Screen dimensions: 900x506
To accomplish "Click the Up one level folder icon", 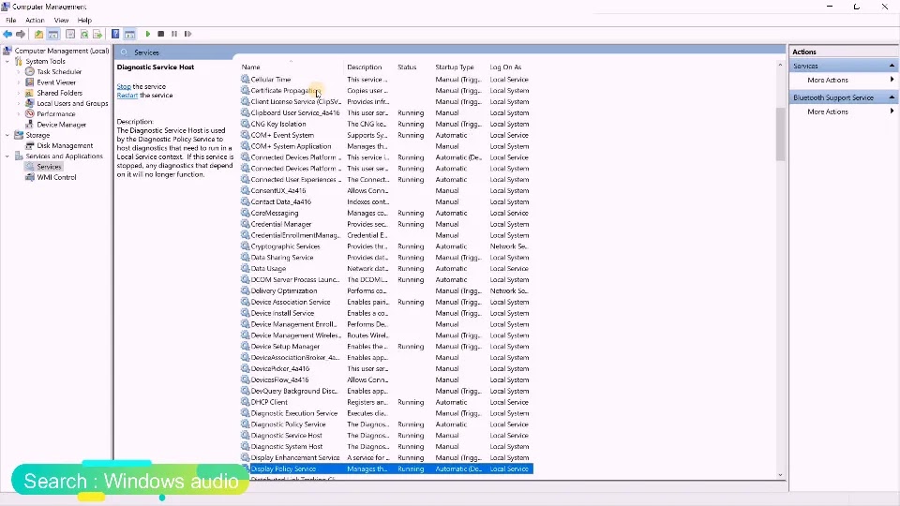I will (38, 34).
